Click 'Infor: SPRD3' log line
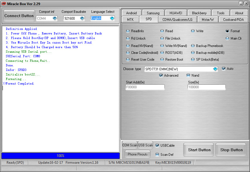 point(16,70)
